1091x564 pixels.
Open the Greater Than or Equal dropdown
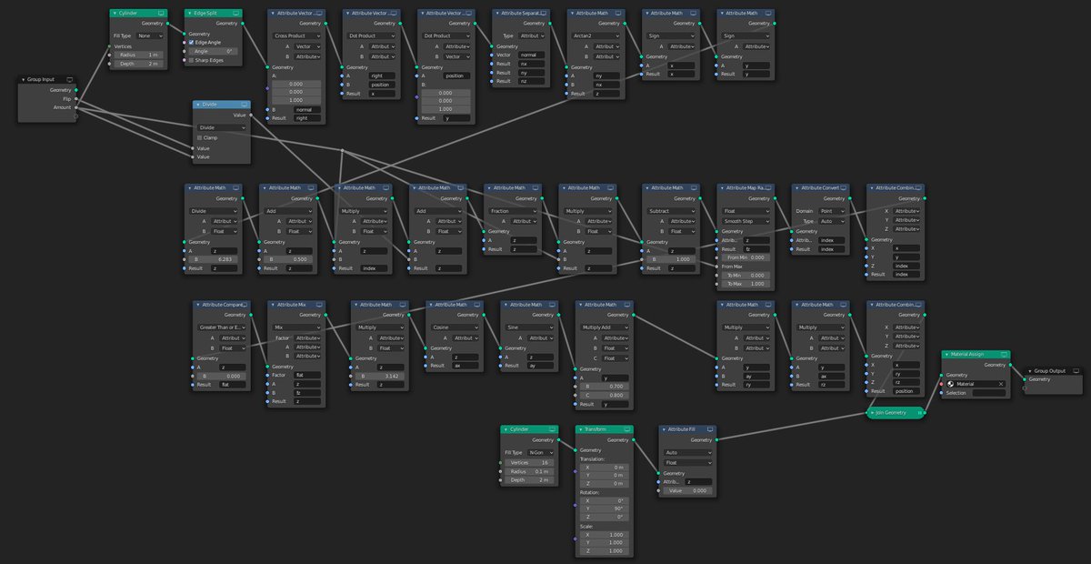(222, 327)
